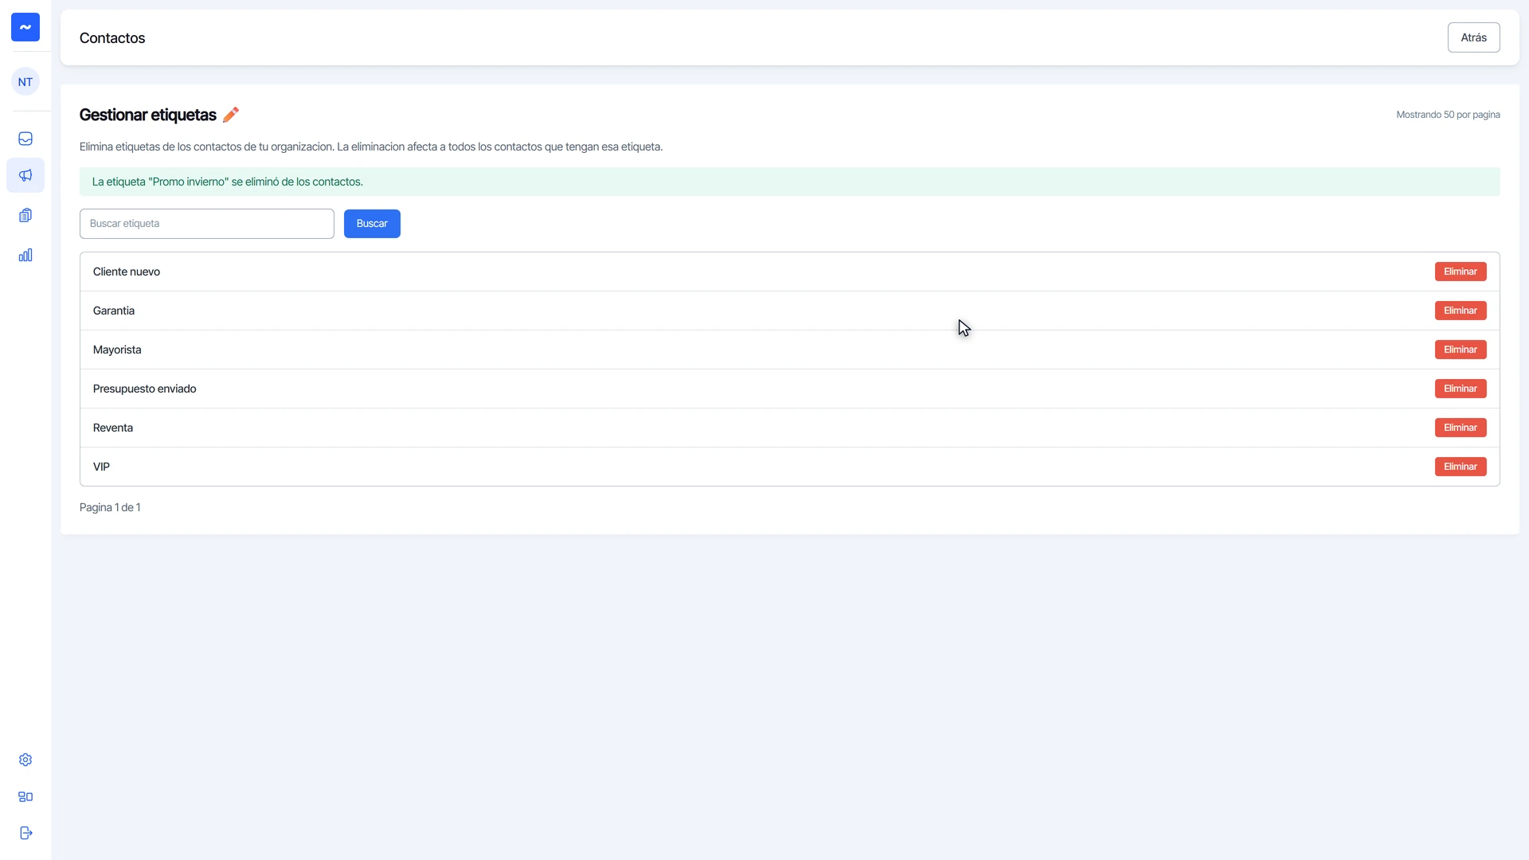Viewport: 1529px width, 860px height.
Task: Delete the VIP tag
Action: click(x=1461, y=467)
